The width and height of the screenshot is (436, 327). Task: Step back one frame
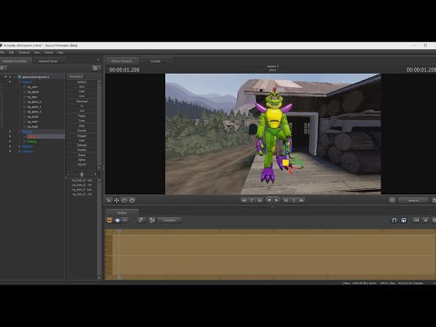[252, 201]
